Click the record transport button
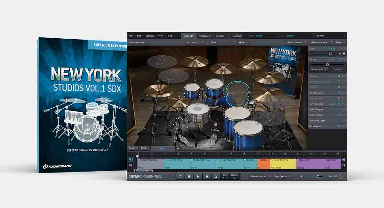The width and height of the screenshot is (384, 208). [x=207, y=176]
